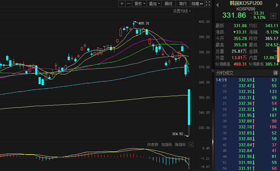Image resolution: width=280 pixels, height=171 pixels.
Task: Click 换指标 to switch indicator
Action: [x=180, y=144]
